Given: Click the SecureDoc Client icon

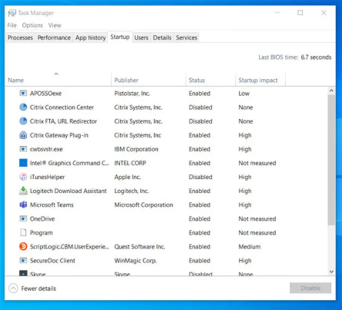Looking at the screenshot, I should [x=23, y=260].
